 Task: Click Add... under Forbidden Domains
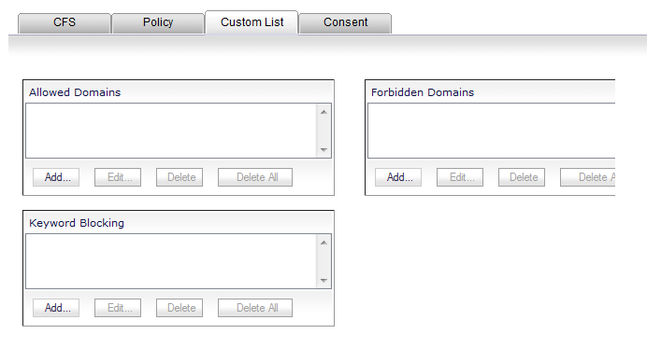pos(398,177)
